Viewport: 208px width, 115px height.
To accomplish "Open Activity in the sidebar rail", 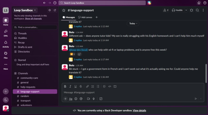I will click(x=6, y=44).
